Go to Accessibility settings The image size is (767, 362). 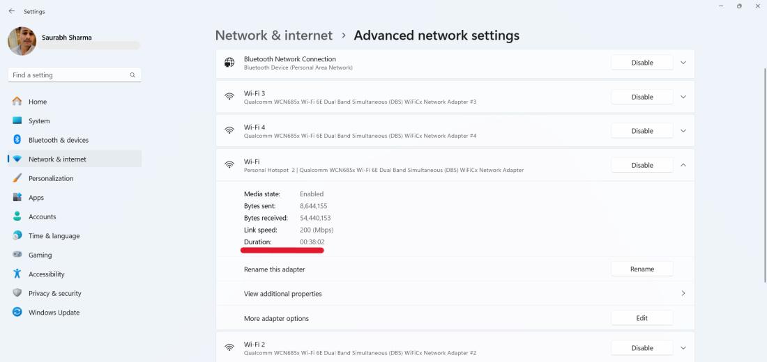coord(46,274)
